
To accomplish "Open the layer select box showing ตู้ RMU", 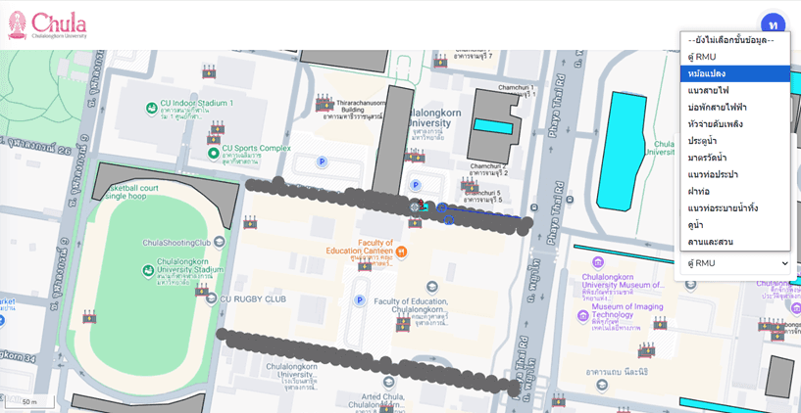I will [x=735, y=263].
